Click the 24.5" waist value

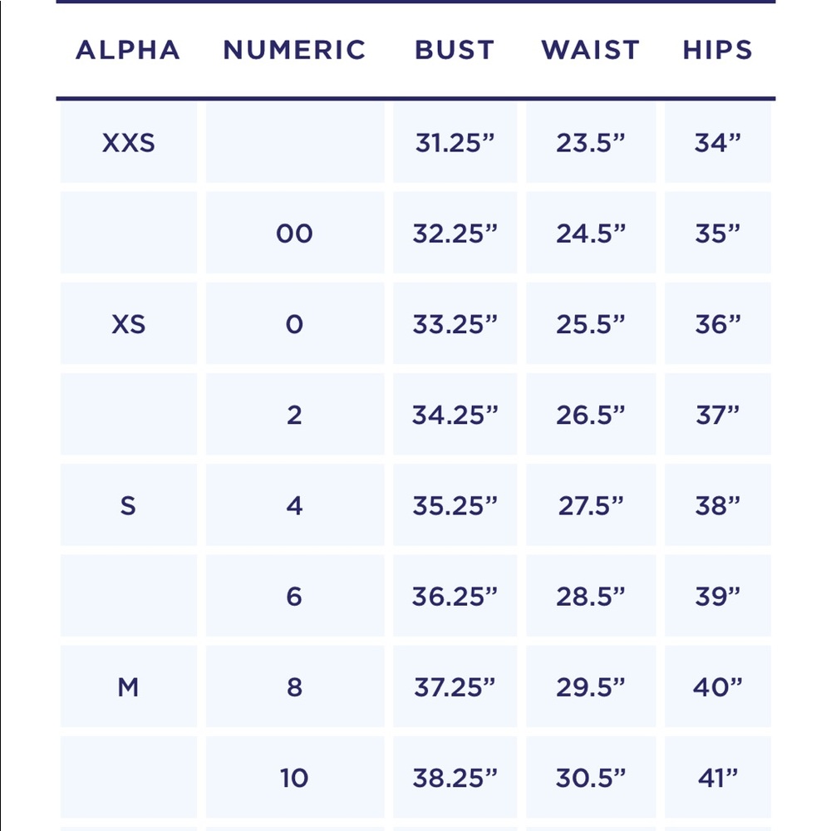click(x=591, y=234)
